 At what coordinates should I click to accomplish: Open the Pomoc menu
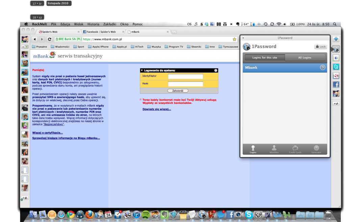coord(138,24)
